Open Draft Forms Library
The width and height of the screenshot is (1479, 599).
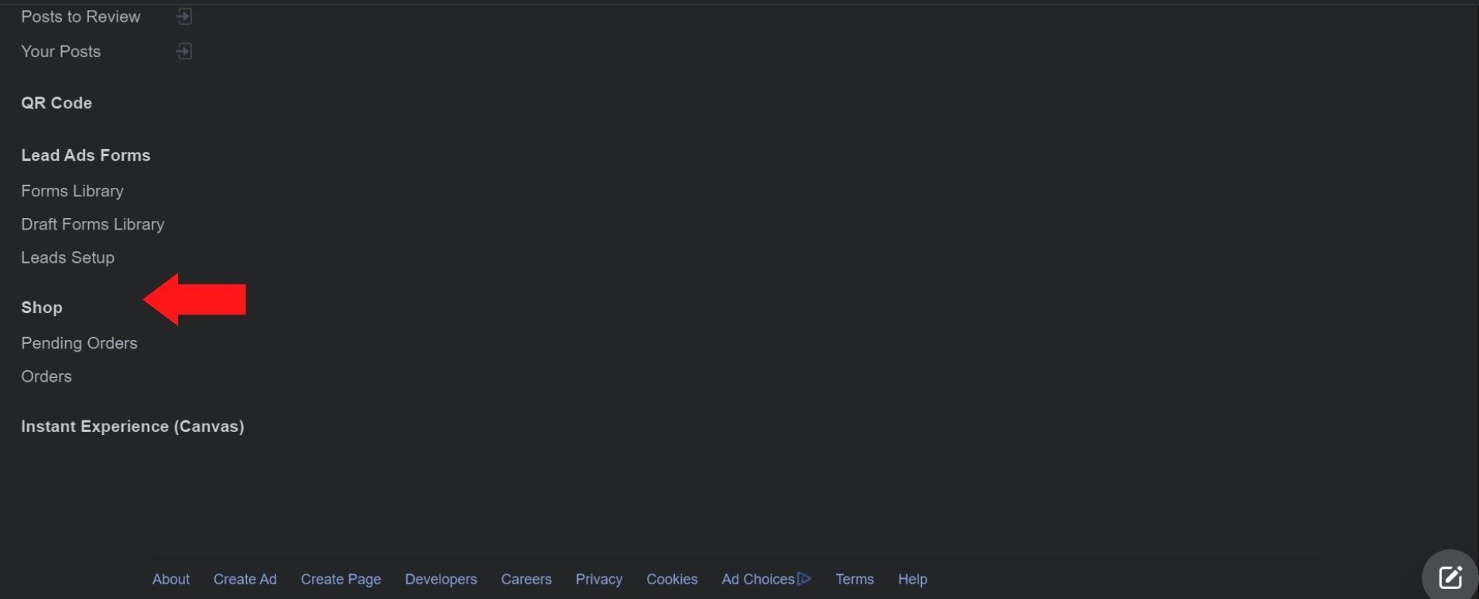pos(92,224)
